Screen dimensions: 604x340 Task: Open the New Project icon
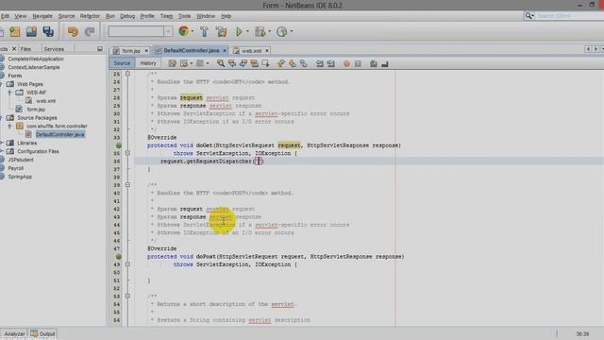tap(15, 31)
